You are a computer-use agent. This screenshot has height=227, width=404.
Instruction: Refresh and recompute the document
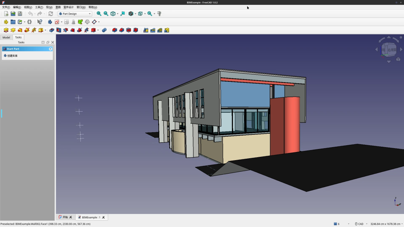[50, 13]
